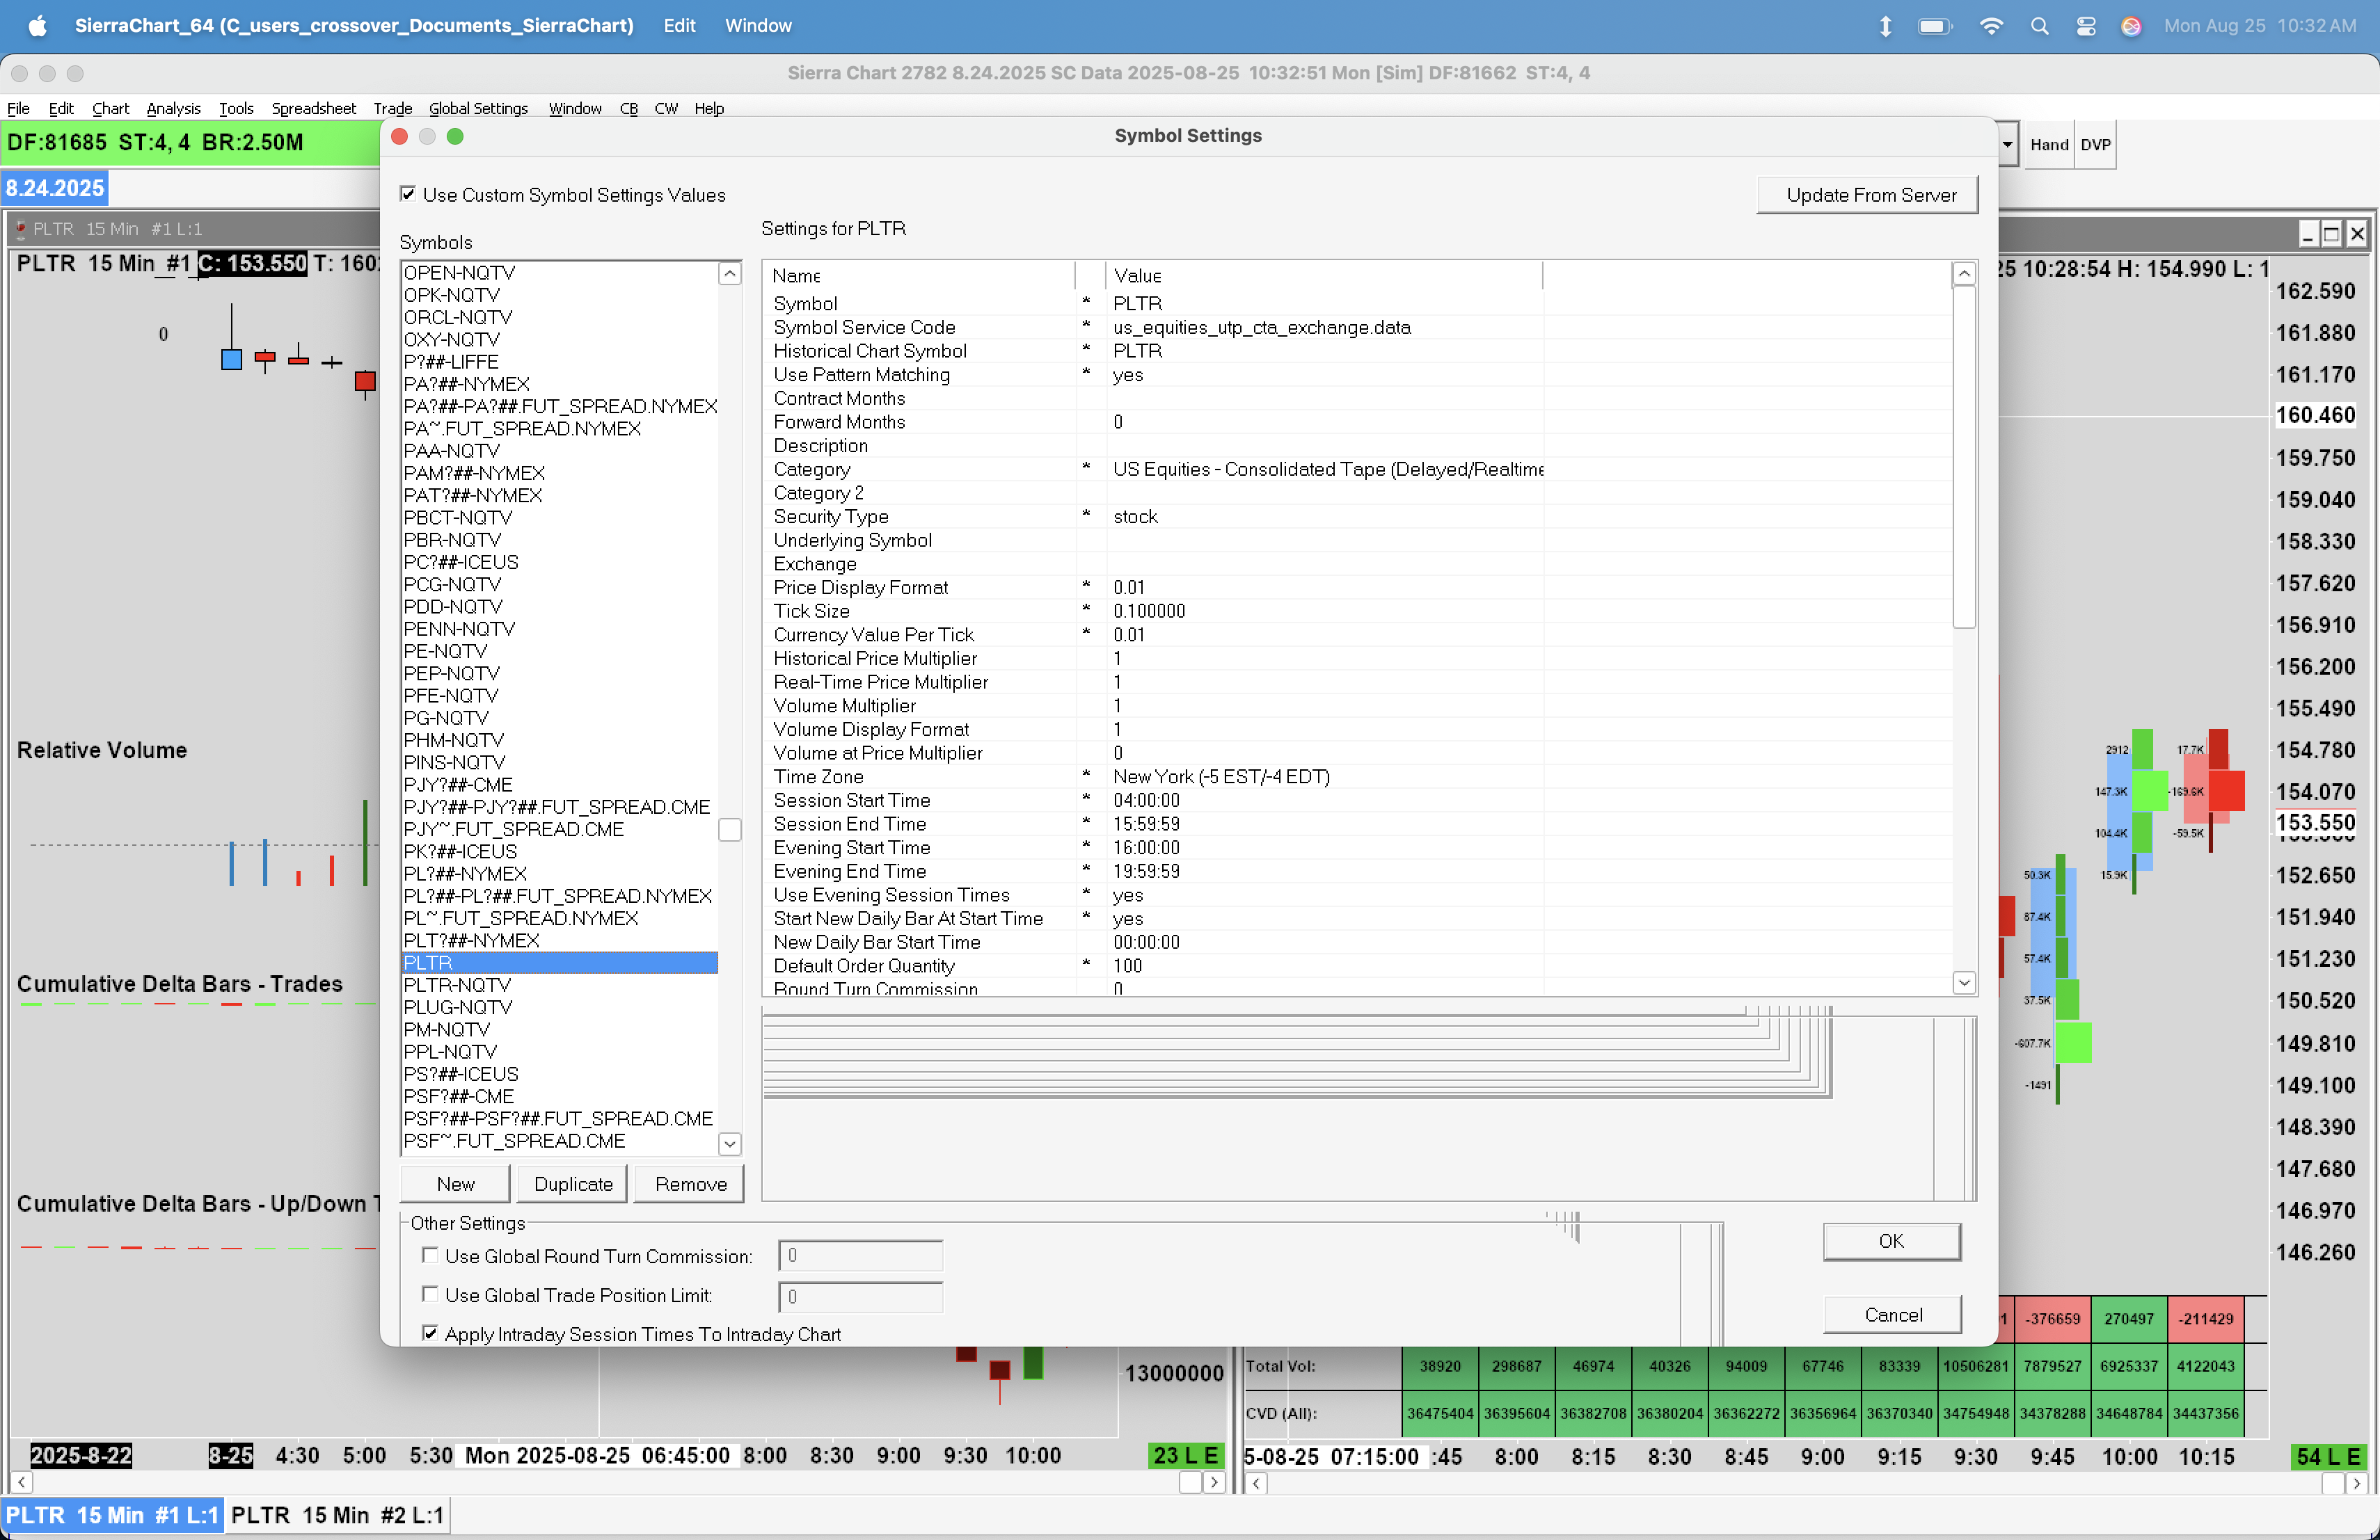This screenshot has height=1540, width=2380.
Task: Click the Apple logo menu
Action: coord(37,26)
